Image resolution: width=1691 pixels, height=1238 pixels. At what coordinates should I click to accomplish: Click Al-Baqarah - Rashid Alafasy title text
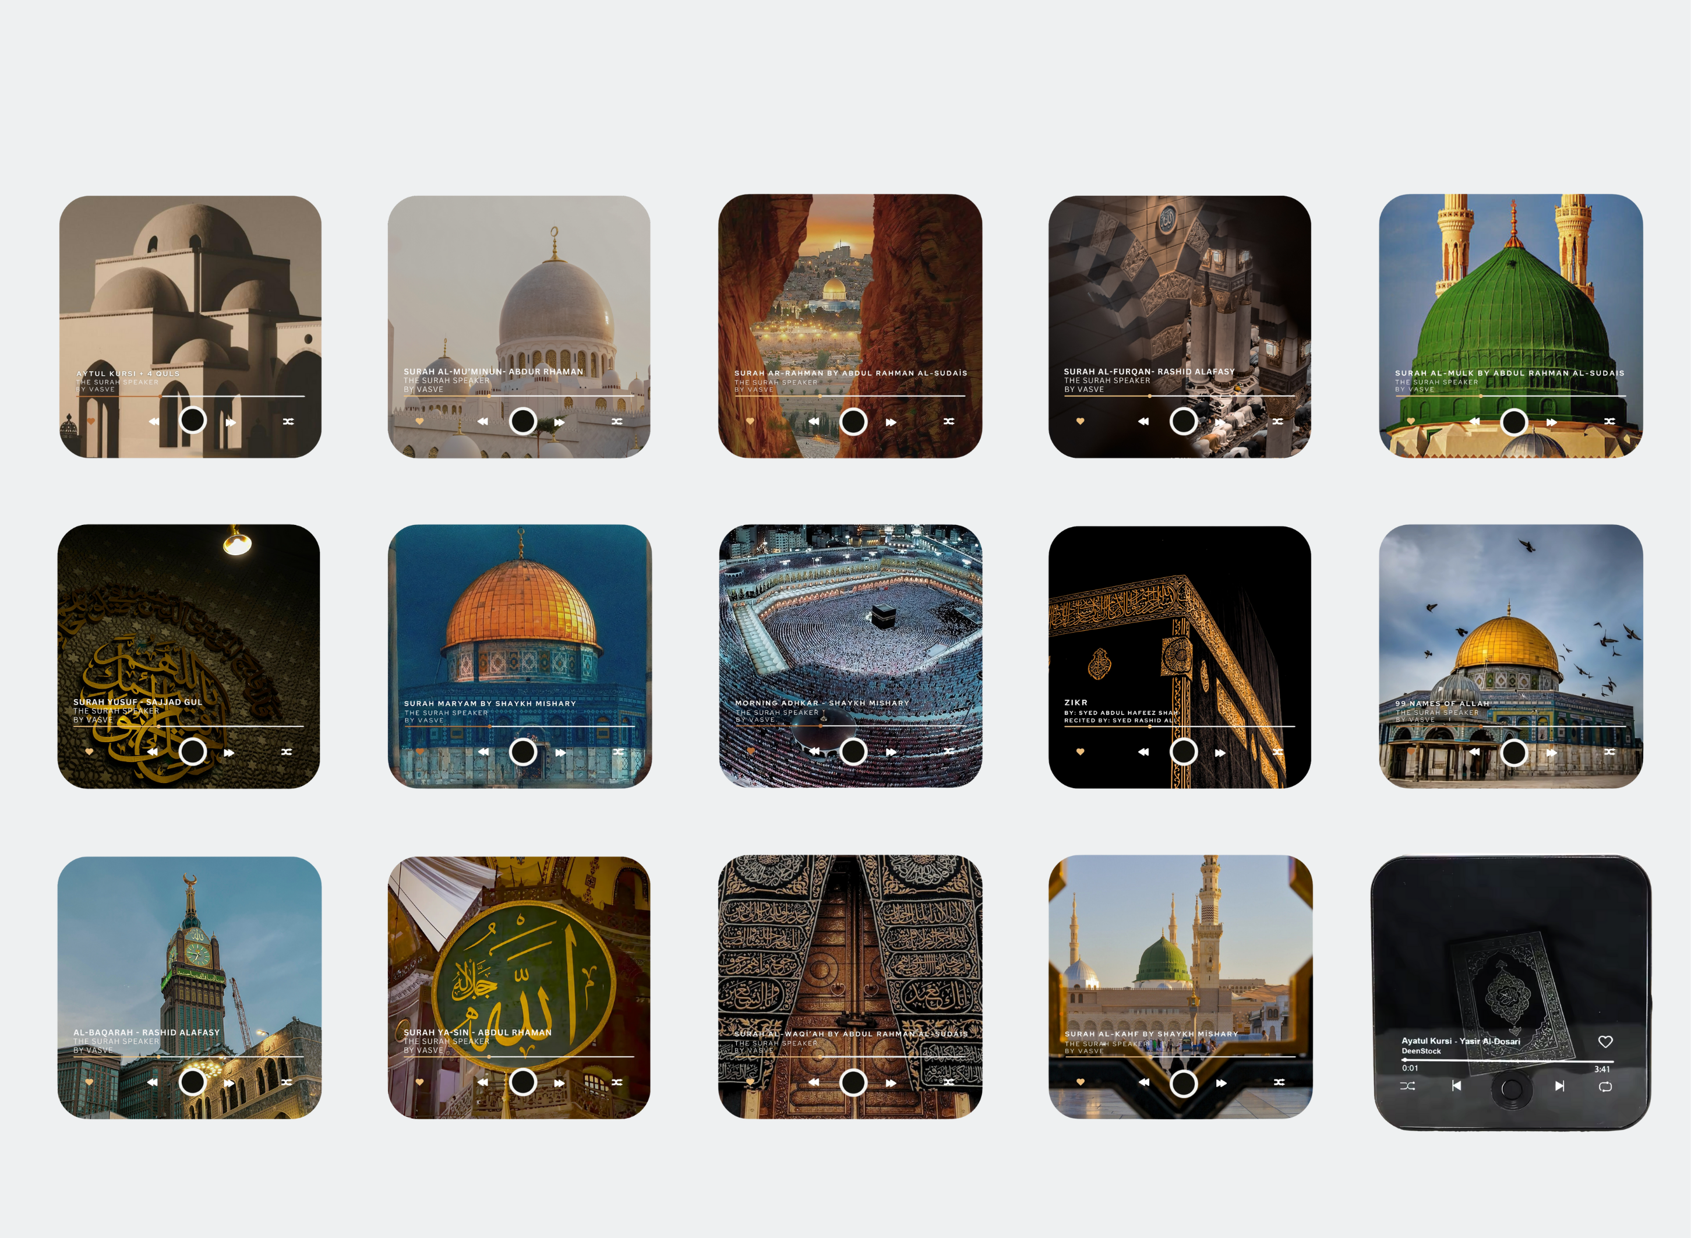(147, 1033)
